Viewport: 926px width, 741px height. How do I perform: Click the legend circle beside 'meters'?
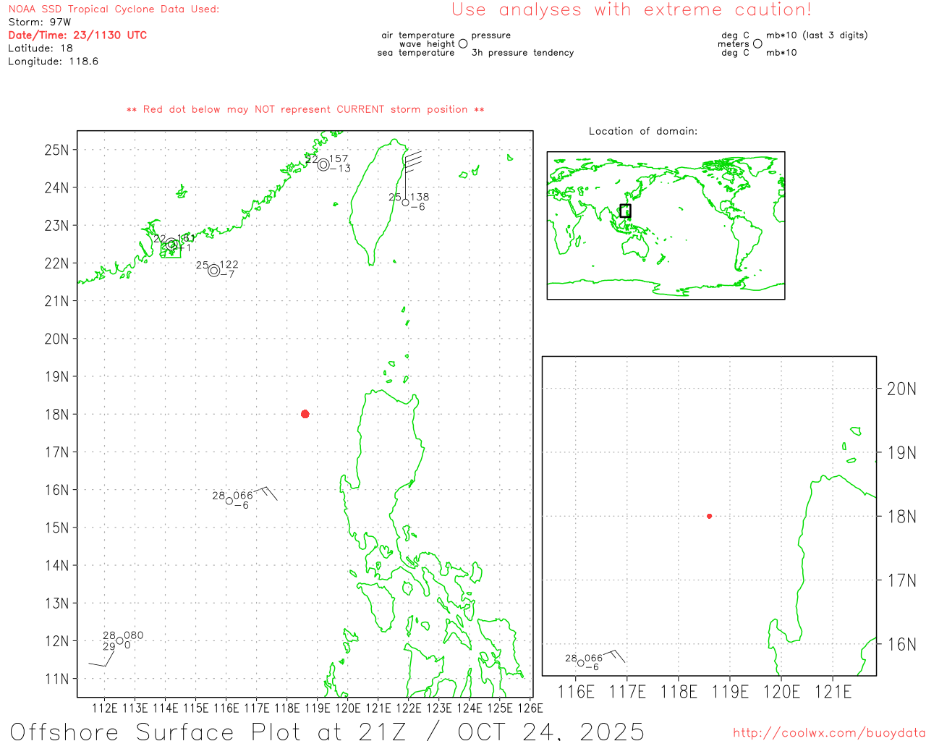(757, 44)
